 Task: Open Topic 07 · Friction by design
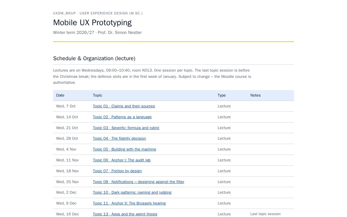click(117, 171)
